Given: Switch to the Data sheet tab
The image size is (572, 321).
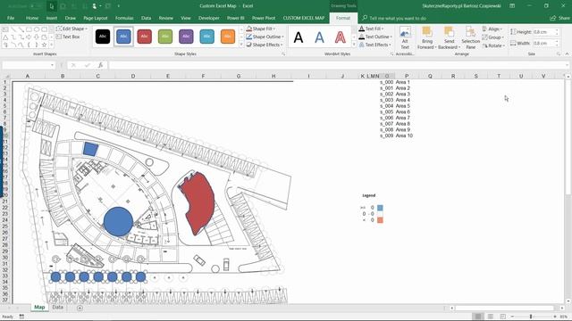Looking at the screenshot, I should click(x=57, y=308).
